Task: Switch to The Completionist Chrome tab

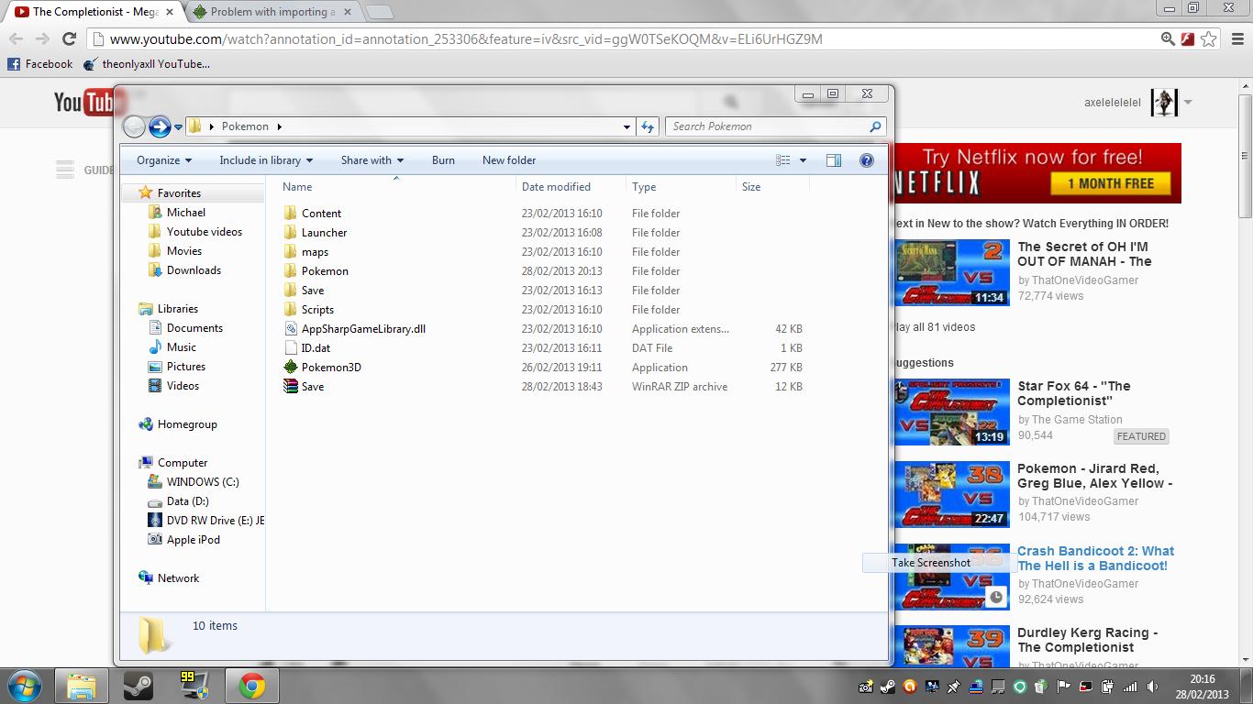Action: coord(94,12)
